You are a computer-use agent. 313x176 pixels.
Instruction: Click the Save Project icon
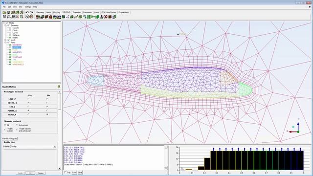[x=9, y=13]
